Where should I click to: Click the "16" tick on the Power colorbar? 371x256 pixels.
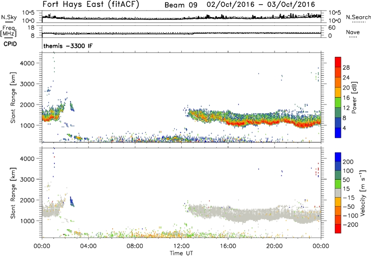pyautogui.click(x=346, y=98)
